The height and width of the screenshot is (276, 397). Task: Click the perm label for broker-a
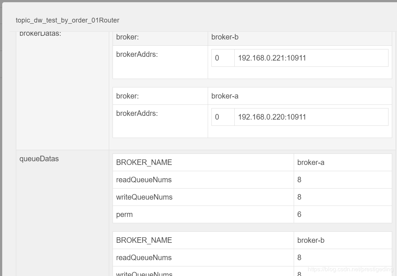click(x=124, y=214)
